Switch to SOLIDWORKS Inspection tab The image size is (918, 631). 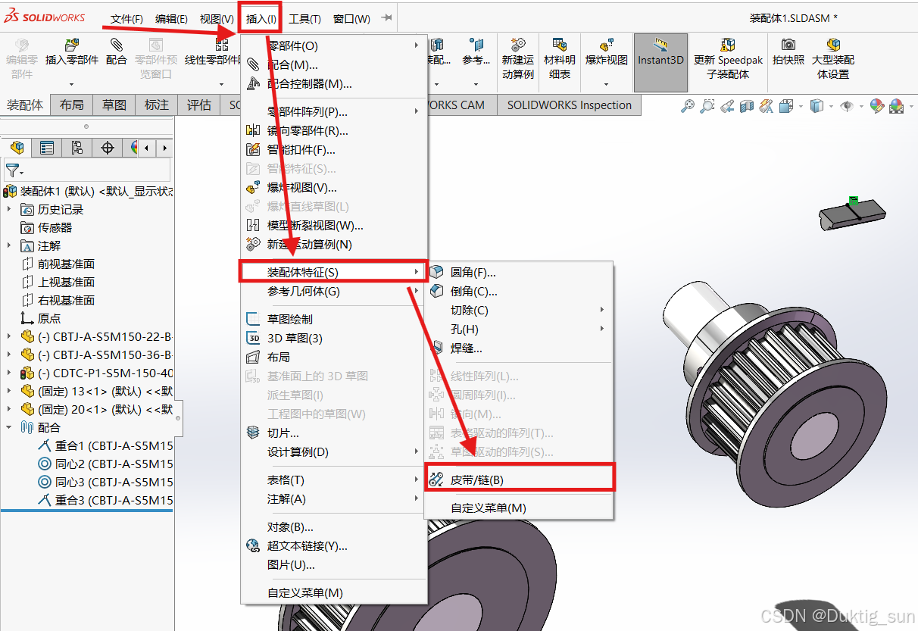(569, 105)
